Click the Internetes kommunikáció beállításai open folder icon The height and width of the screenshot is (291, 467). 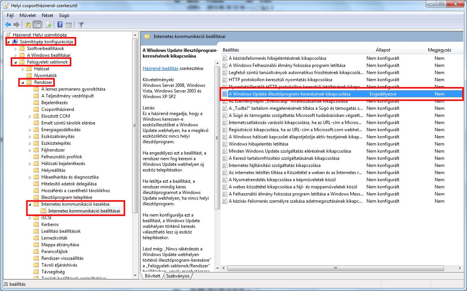44,211
